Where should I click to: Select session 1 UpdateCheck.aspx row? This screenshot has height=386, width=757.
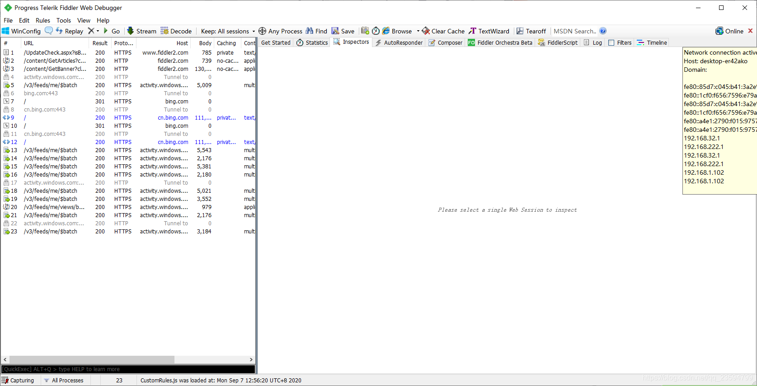coord(128,53)
